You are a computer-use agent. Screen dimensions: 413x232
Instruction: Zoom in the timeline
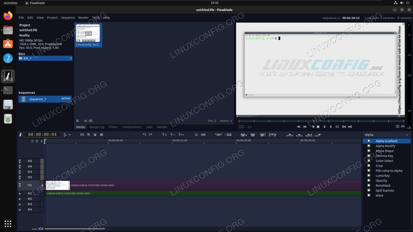point(165,135)
